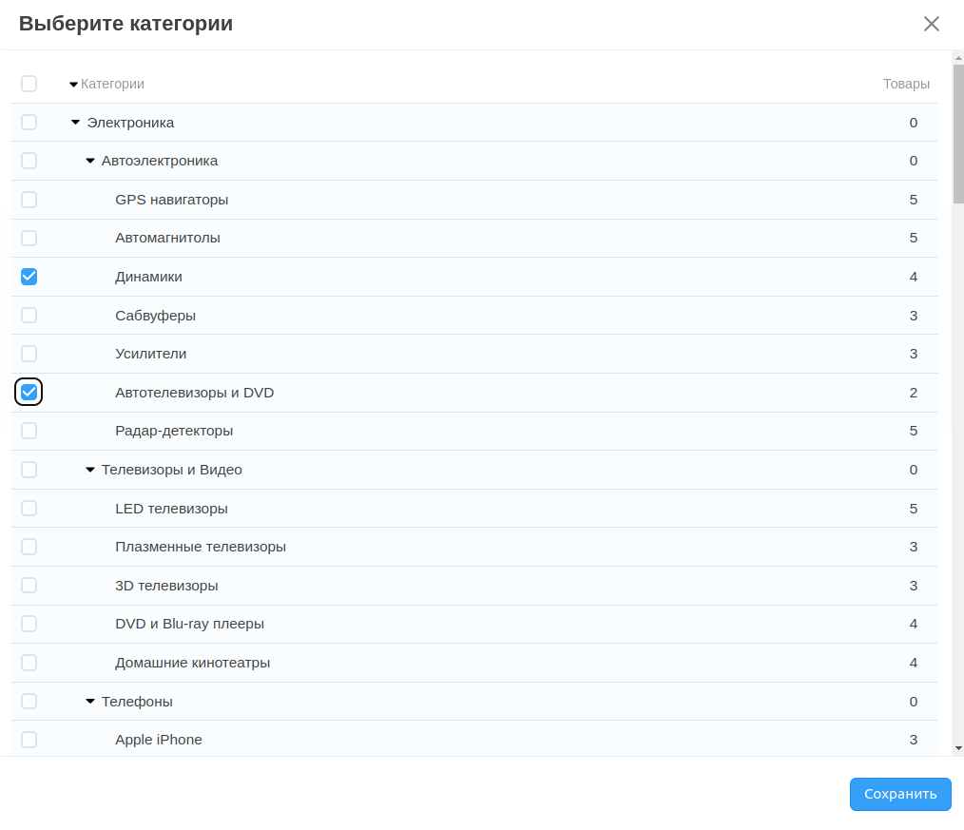
Task: Collapse the Электроника category tree
Action: pyautogui.click(x=76, y=123)
